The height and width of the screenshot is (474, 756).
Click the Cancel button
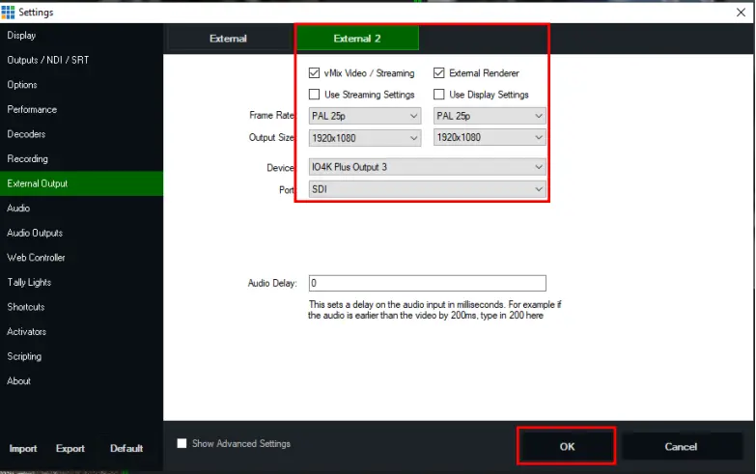tap(681, 447)
